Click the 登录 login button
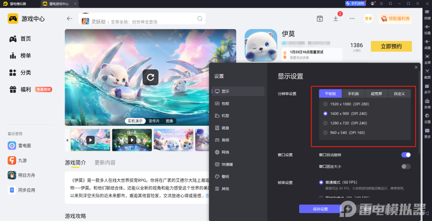 pyautogui.click(x=368, y=19)
